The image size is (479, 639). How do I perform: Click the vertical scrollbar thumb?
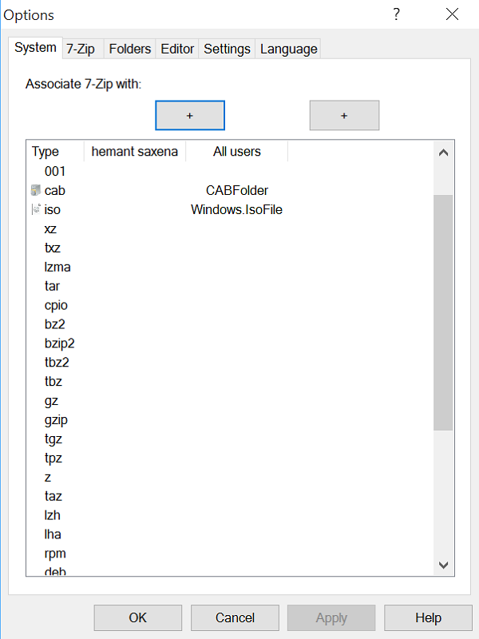tap(443, 312)
